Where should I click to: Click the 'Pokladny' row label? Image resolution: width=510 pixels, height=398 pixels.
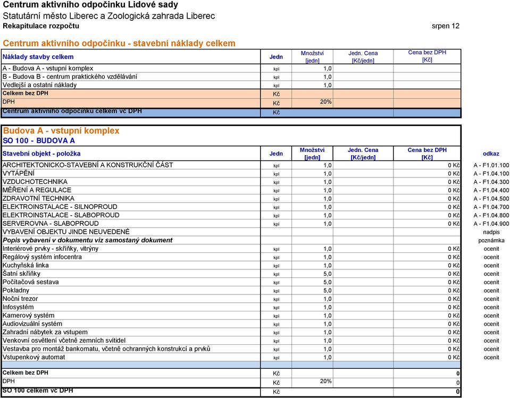click(16, 291)
